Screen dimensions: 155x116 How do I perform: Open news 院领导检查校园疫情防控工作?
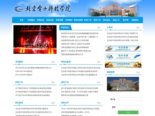click(72, 54)
